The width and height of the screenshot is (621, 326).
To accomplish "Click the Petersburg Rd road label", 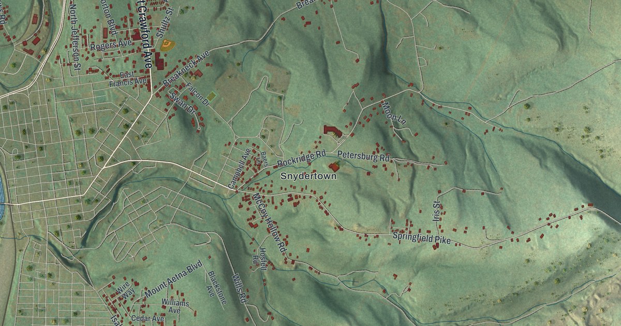I will point(363,156).
